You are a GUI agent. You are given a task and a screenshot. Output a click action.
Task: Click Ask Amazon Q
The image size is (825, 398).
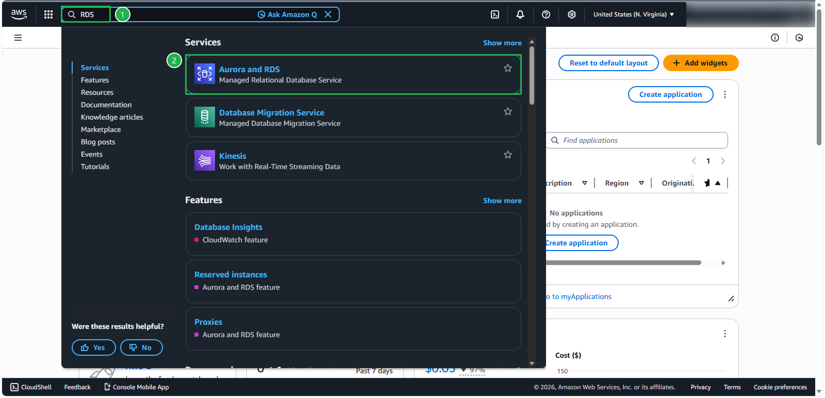pos(287,14)
